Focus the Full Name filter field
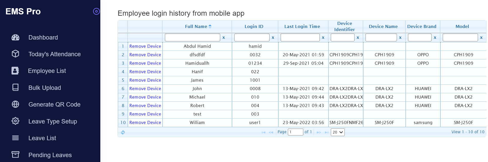 [192, 37]
